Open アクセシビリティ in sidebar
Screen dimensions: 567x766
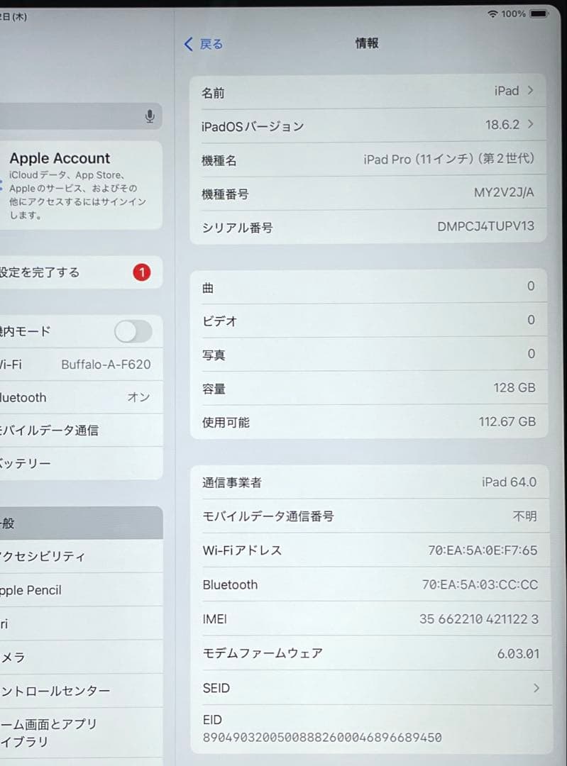[81, 556]
